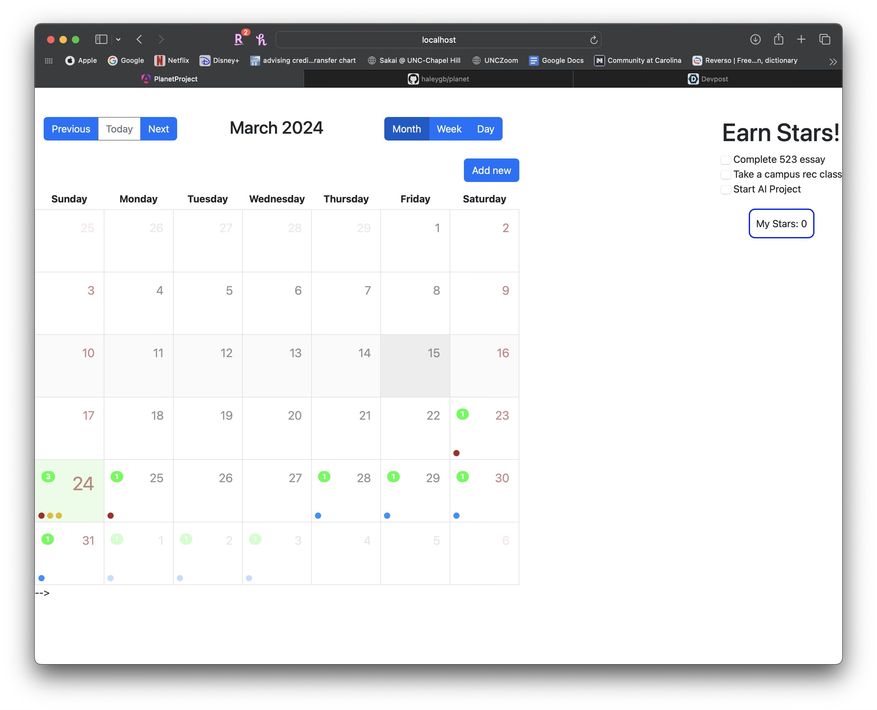Open the favorites grid icon
Viewport: 877px width, 710px height.
click(x=49, y=61)
